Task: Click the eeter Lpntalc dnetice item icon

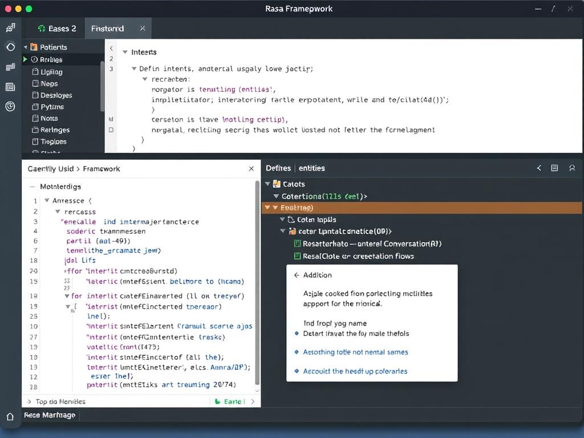Action: (x=293, y=232)
